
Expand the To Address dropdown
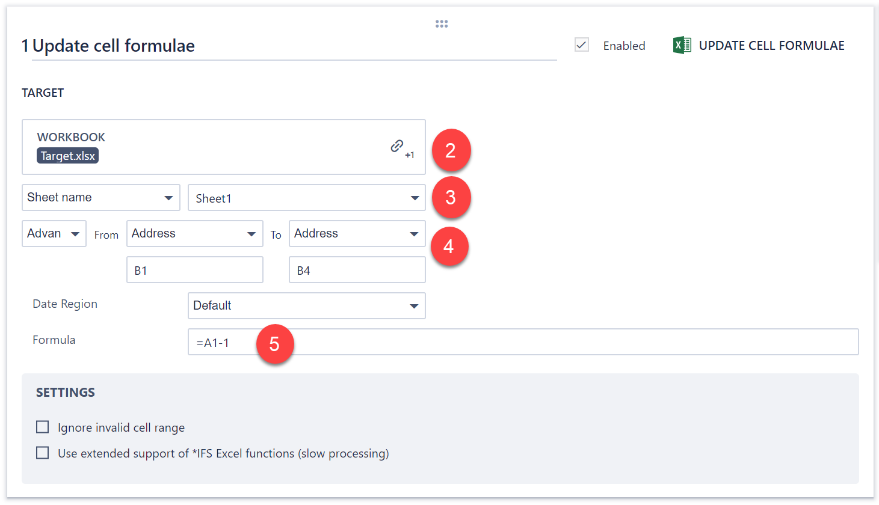357,233
